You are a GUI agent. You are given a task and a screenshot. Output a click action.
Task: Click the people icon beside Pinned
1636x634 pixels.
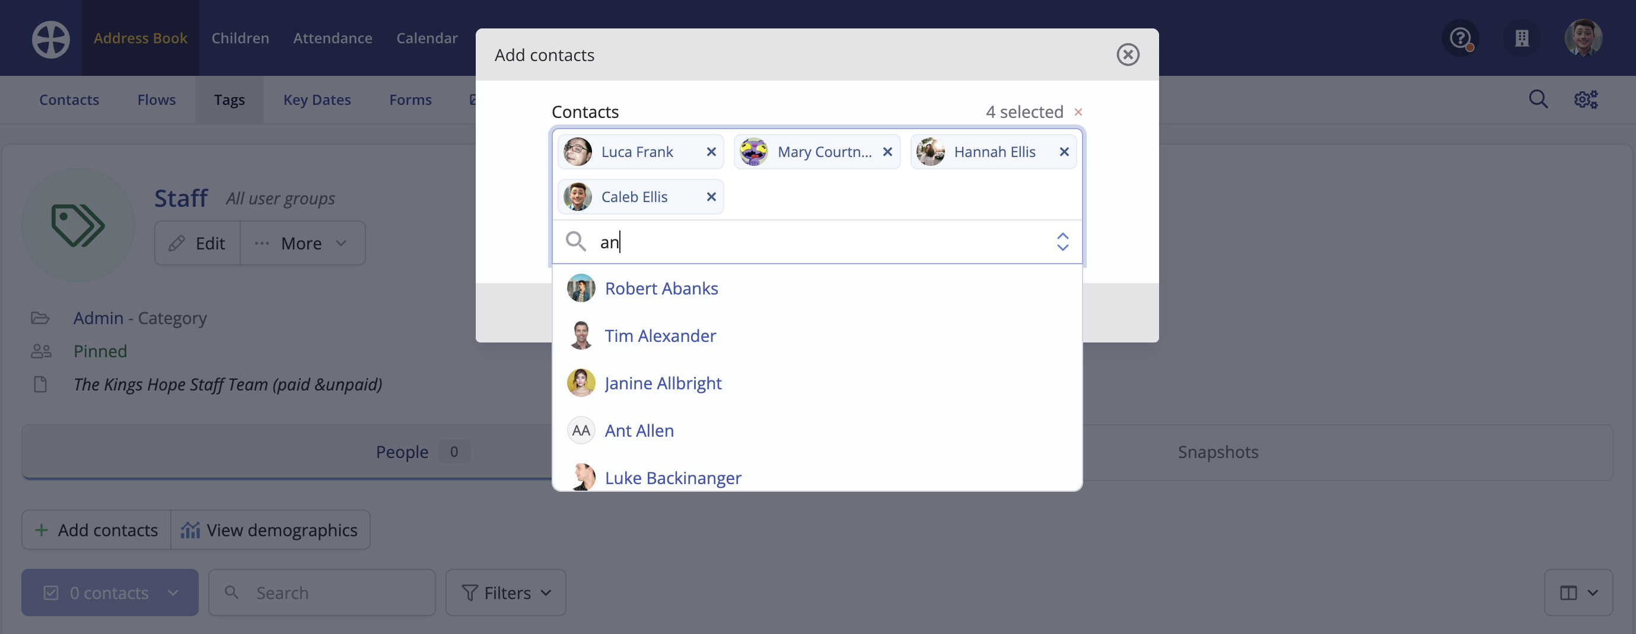41,351
